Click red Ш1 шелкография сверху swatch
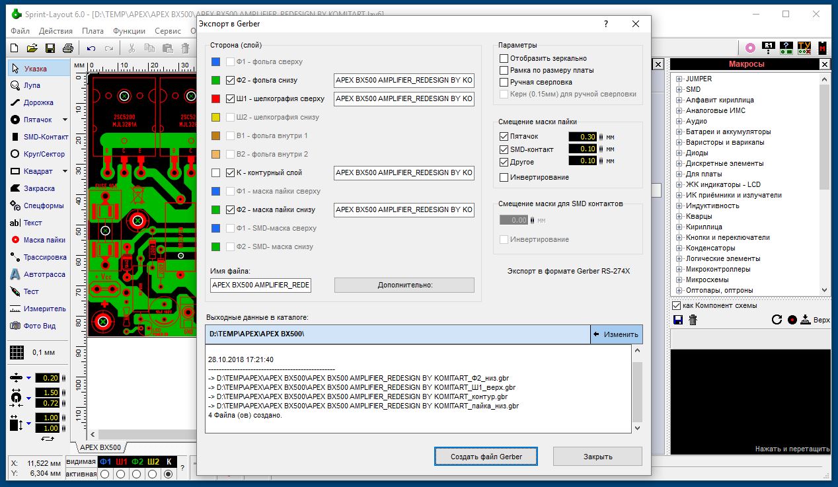 coord(215,98)
